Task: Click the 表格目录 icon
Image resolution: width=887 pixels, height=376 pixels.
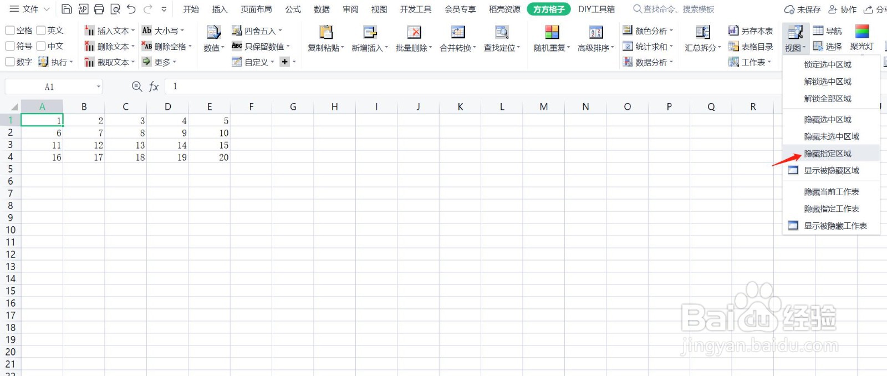Action: (x=733, y=46)
